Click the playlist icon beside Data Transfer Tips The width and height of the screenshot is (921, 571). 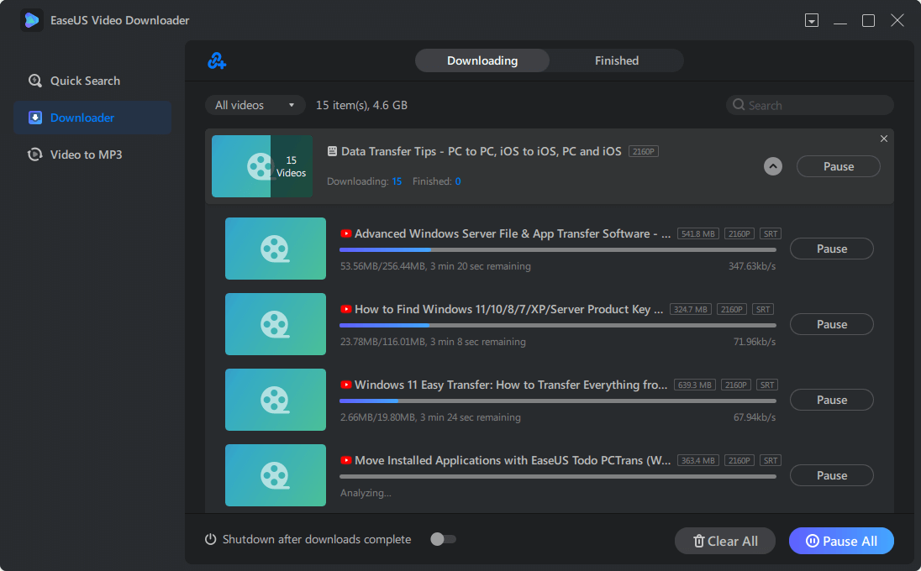tap(332, 151)
